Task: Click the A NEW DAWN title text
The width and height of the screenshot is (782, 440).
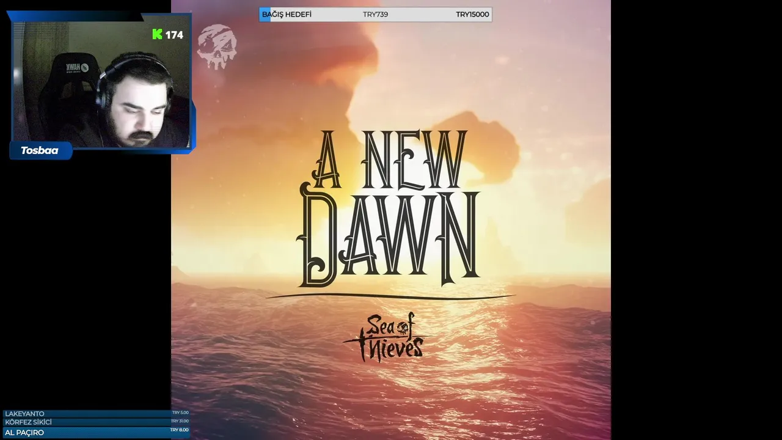Action: click(x=388, y=208)
